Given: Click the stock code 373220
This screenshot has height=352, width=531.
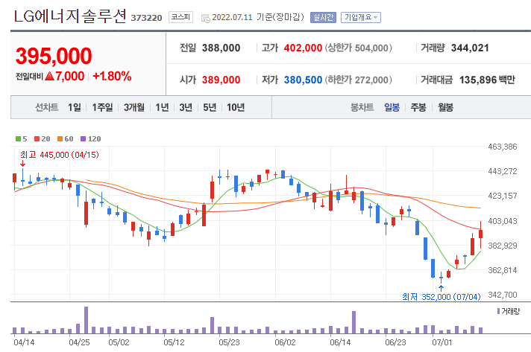Looking at the screenshot, I should (x=146, y=18).
